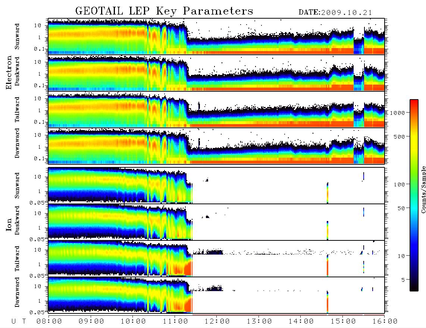Click the "1" tick on Electron Dawnward axis
Image resolution: width=426 pixels, height=328 pixels.
(x=40, y=147)
